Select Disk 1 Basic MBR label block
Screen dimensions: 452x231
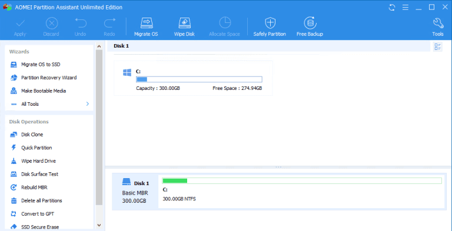point(135,192)
